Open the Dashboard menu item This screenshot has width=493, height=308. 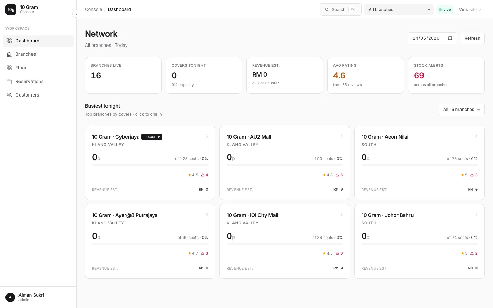38,41
